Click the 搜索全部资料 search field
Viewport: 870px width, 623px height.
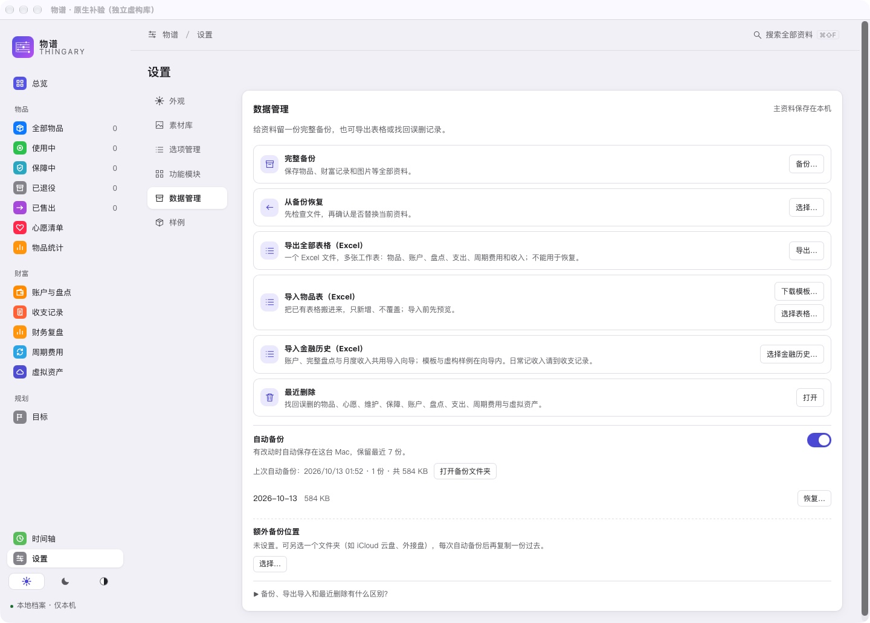click(x=796, y=35)
